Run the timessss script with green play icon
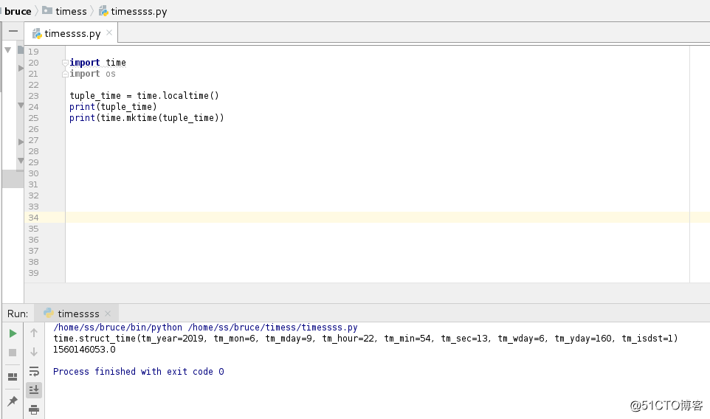Viewport: 710px width, 419px height. click(13, 333)
